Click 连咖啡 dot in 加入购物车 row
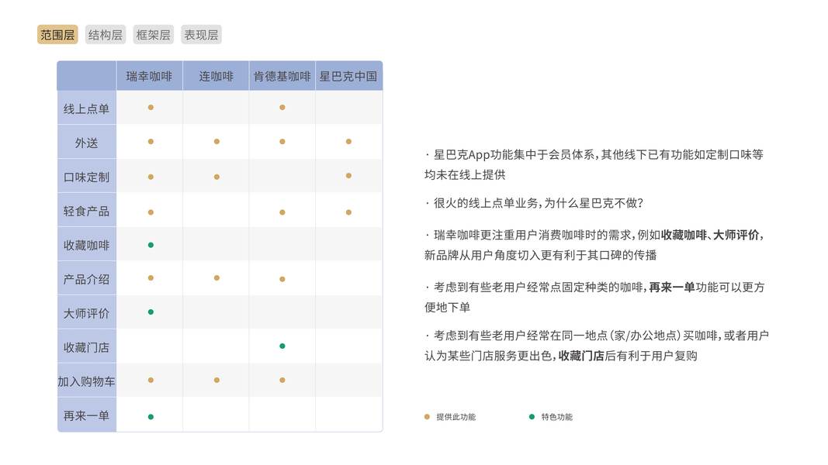Viewport: 828px width, 465px height. tap(217, 380)
